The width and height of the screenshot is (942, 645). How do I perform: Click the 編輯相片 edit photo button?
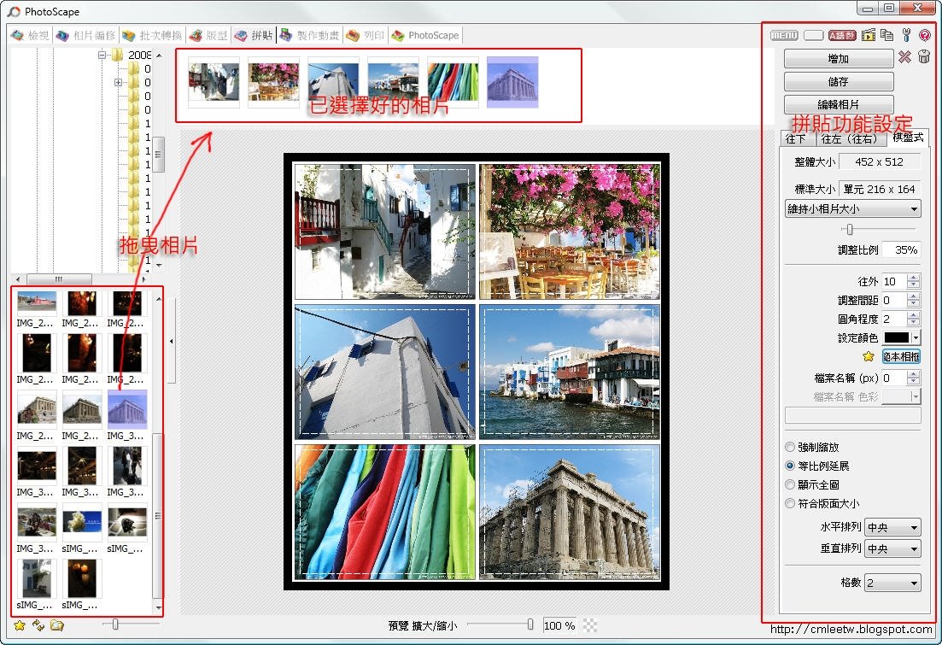click(839, 104)
